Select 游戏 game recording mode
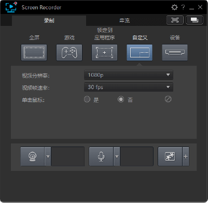 pyautogui.click(x=69, y=52)
